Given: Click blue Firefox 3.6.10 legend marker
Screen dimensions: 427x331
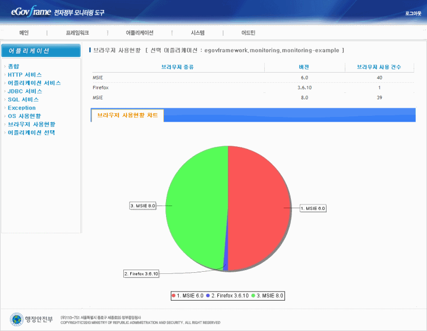Looking at the screenshot, I should pos(207,295).
